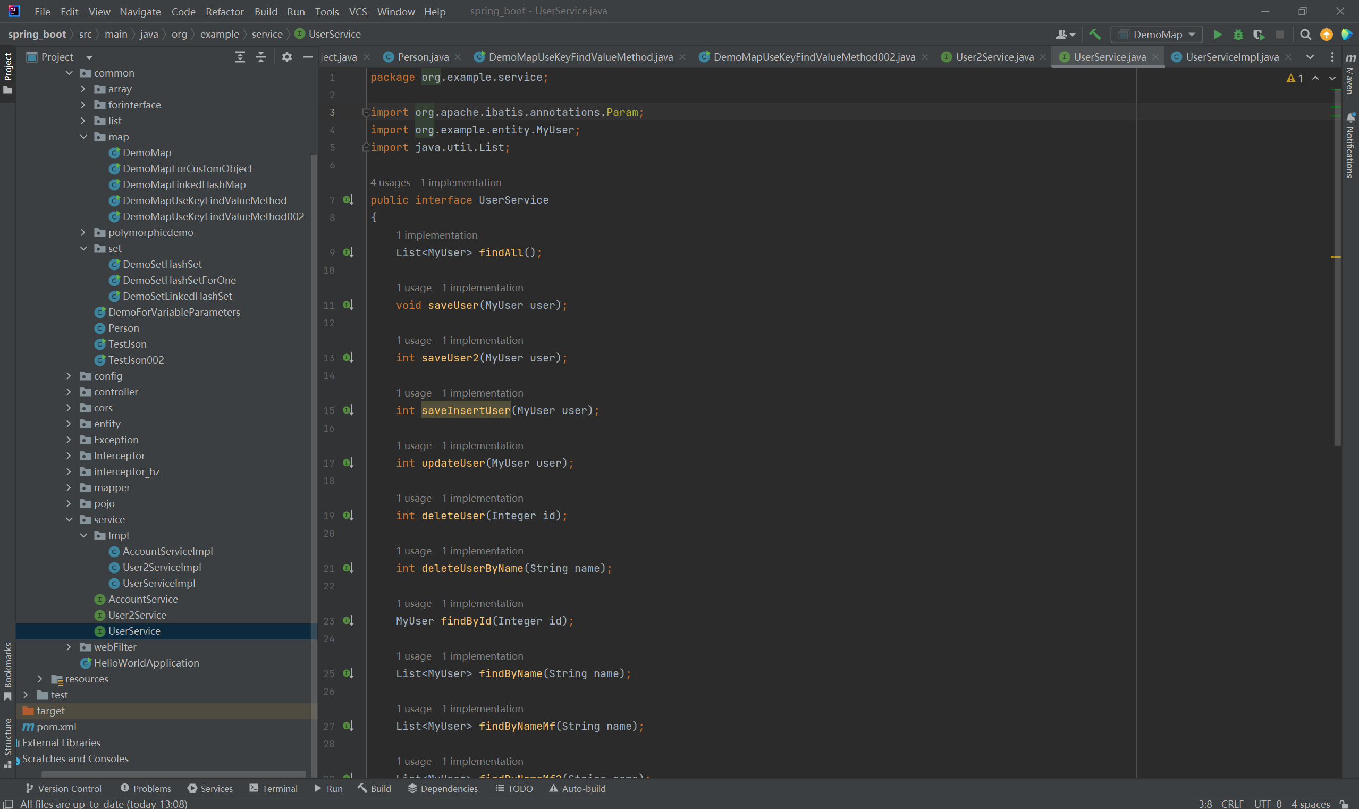Switch to the UserServiceImpl.java tab

click(1231, 57)
